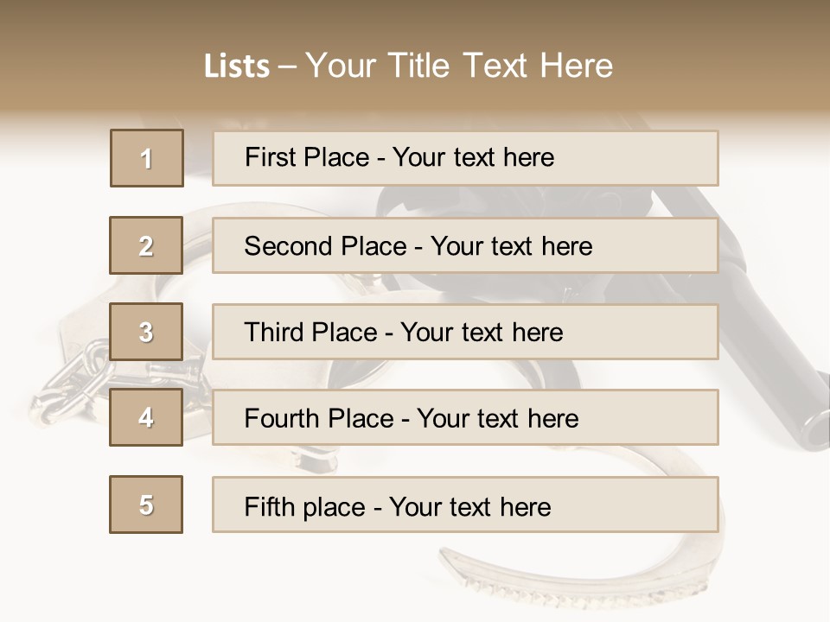
Task: Click the words 'First Place' in first bar
Action: [307, 157]
